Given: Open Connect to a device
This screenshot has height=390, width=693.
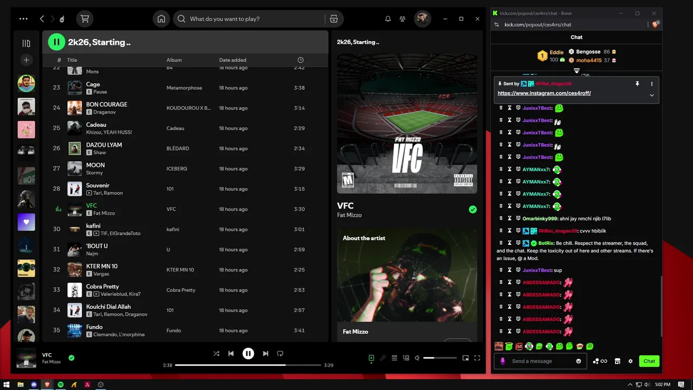Looking at the screenshot, I should click(x=406, y=358).
